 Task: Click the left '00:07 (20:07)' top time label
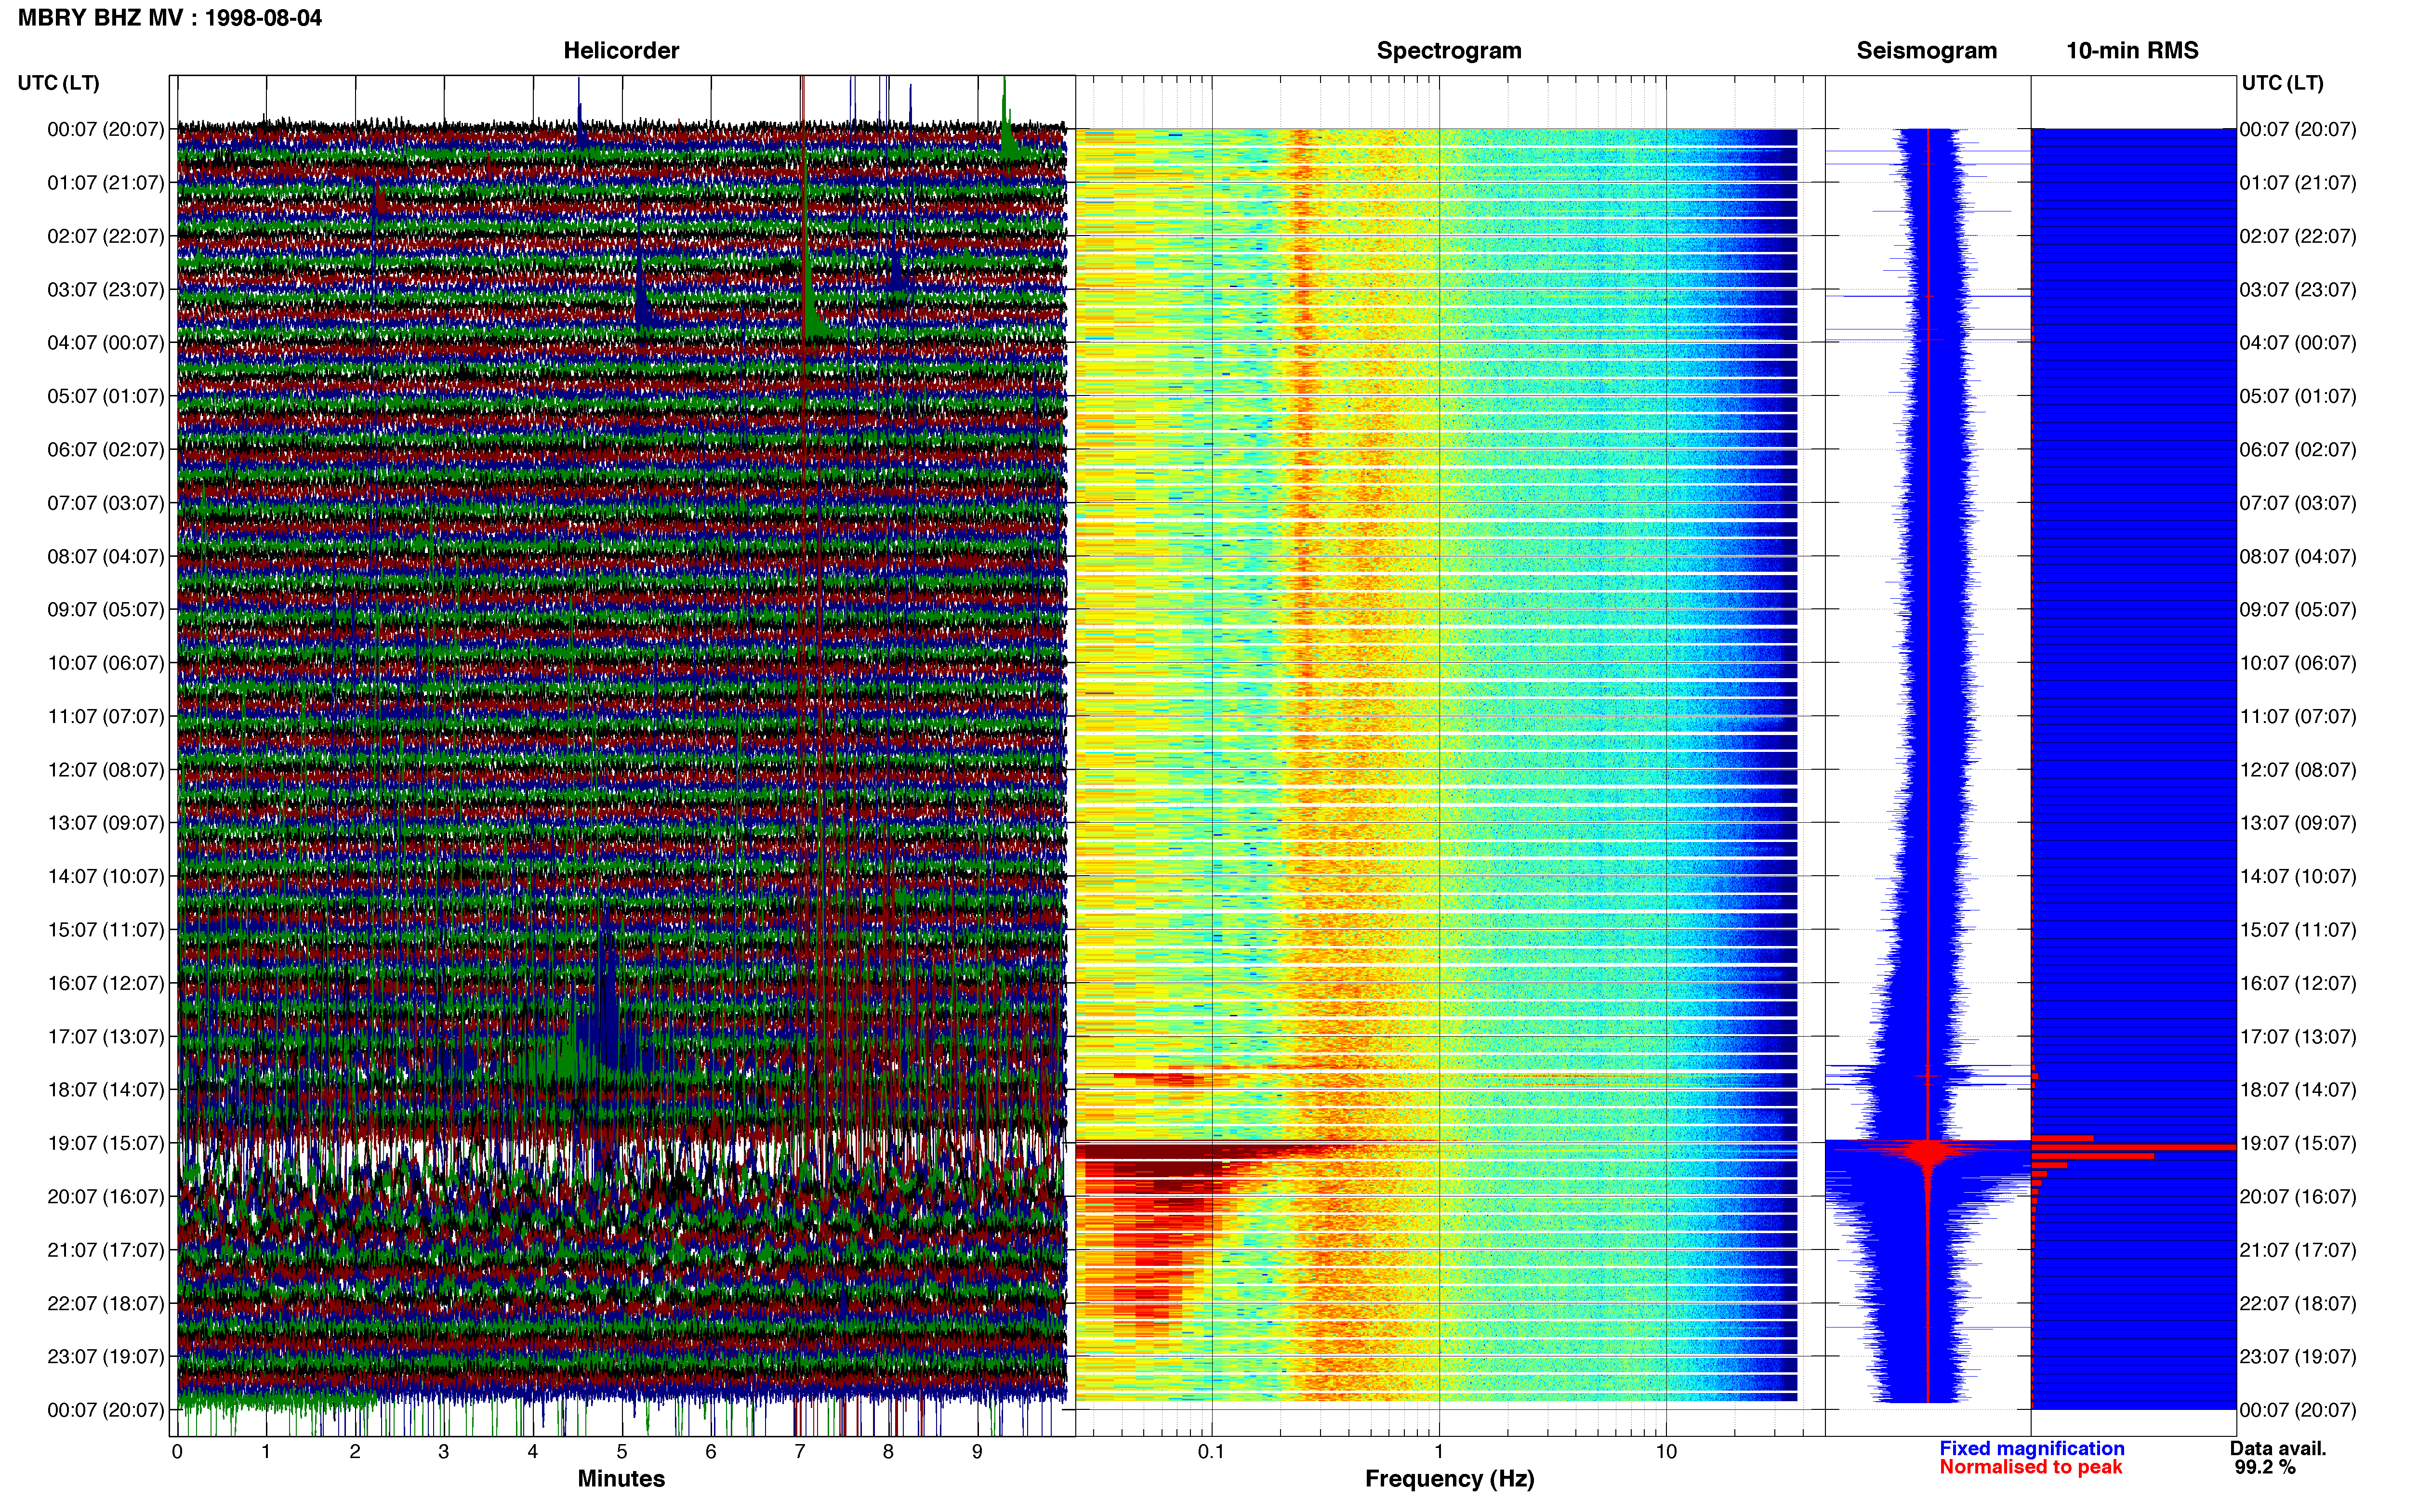pyautogui.click(x=105, y=129)
